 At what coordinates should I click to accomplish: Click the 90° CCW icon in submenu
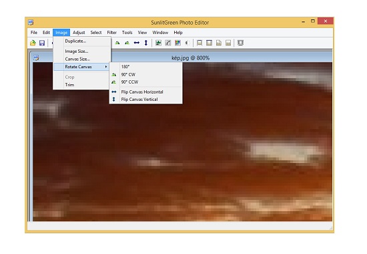click(113, 82)
